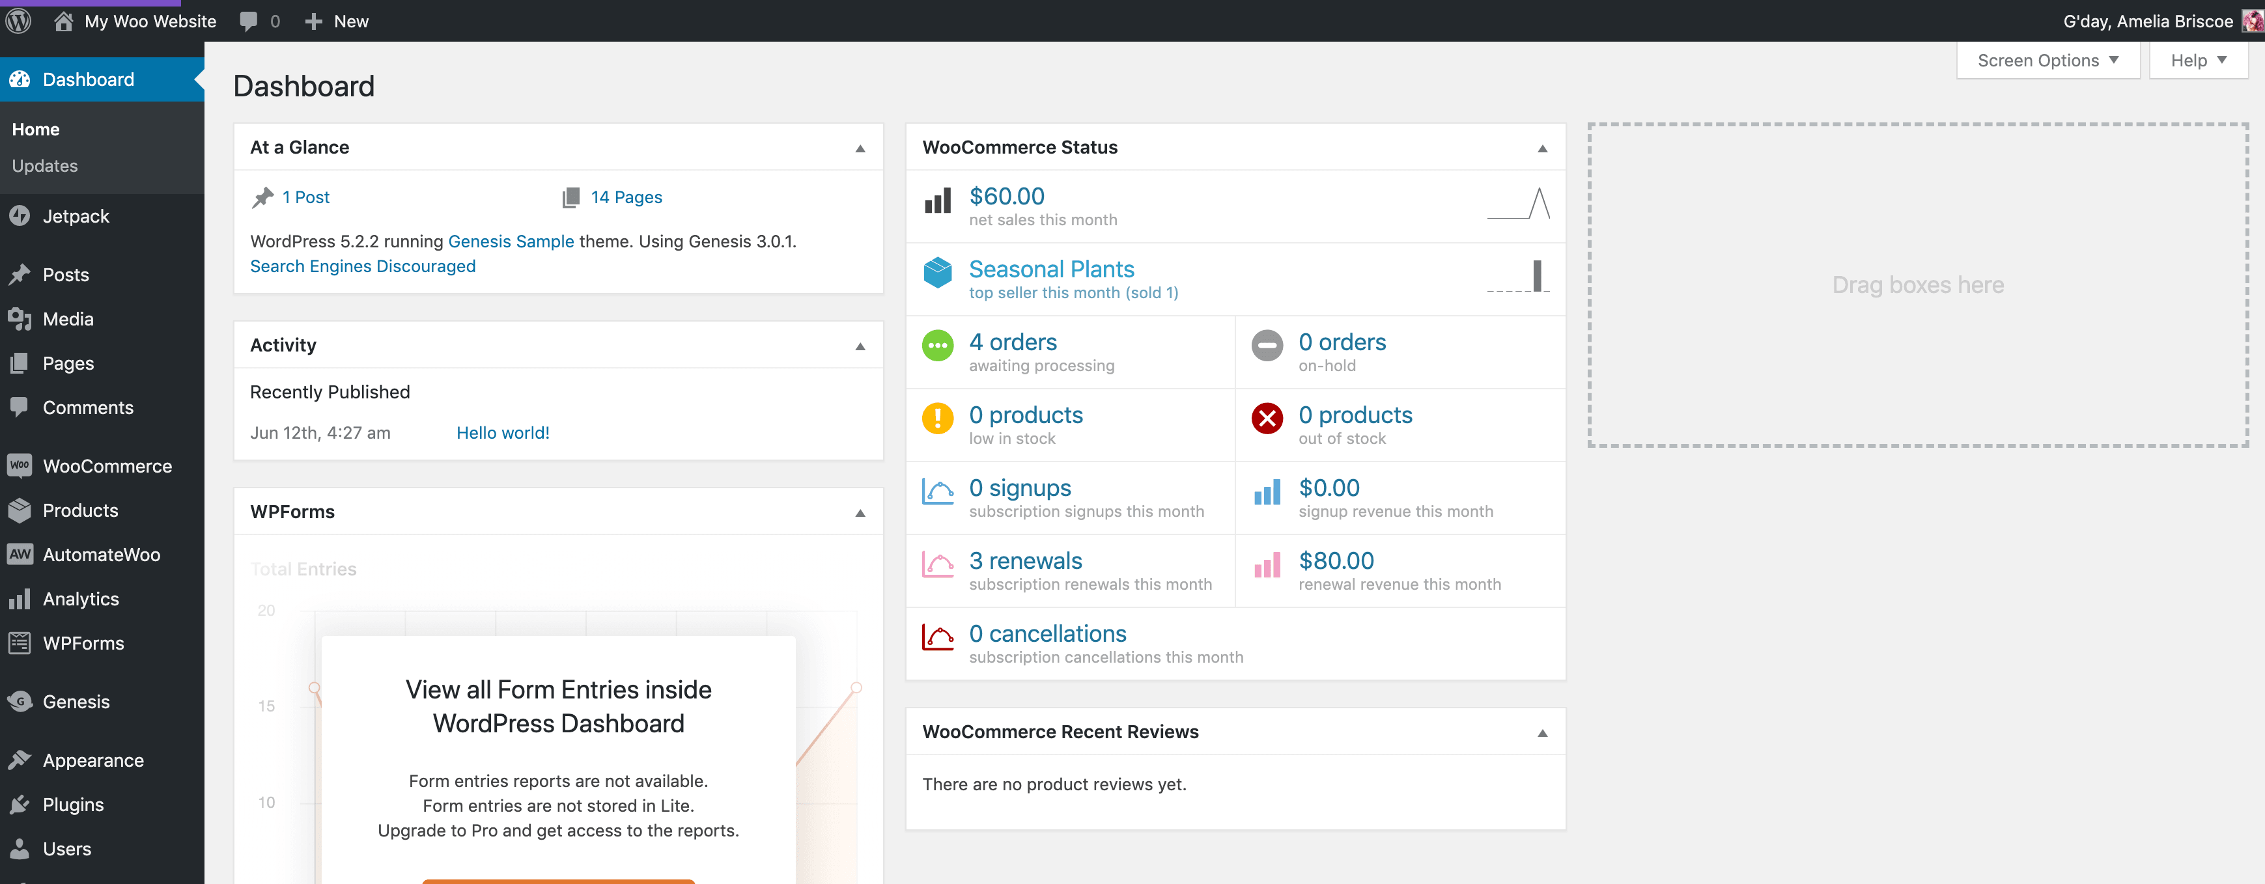Collapse the At a Glance widget

tap(861, 148)
